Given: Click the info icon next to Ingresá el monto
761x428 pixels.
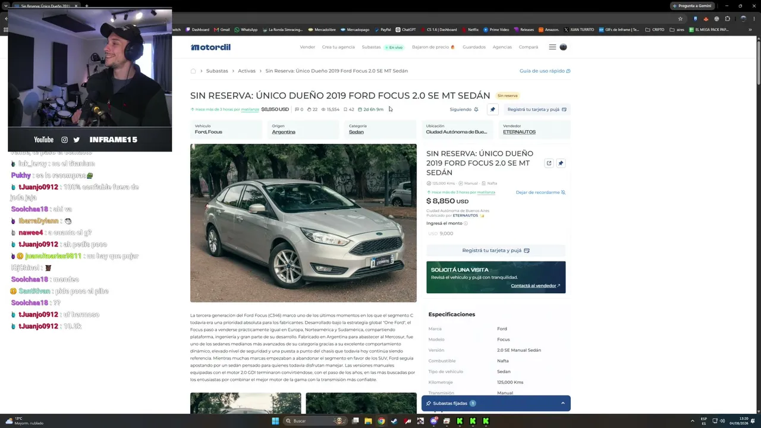Looking at the screenshot, I should coord(466,224).
